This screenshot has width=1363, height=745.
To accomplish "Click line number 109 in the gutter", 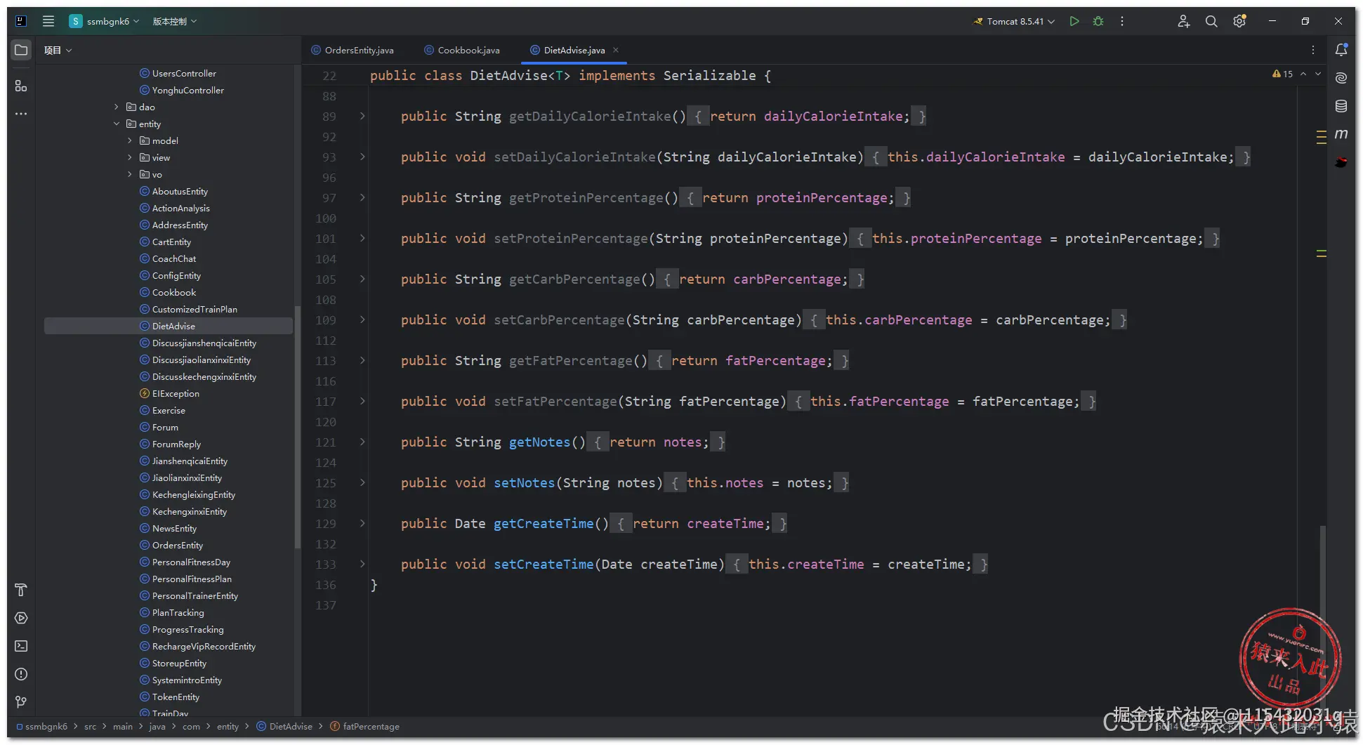I will point(326,319).
